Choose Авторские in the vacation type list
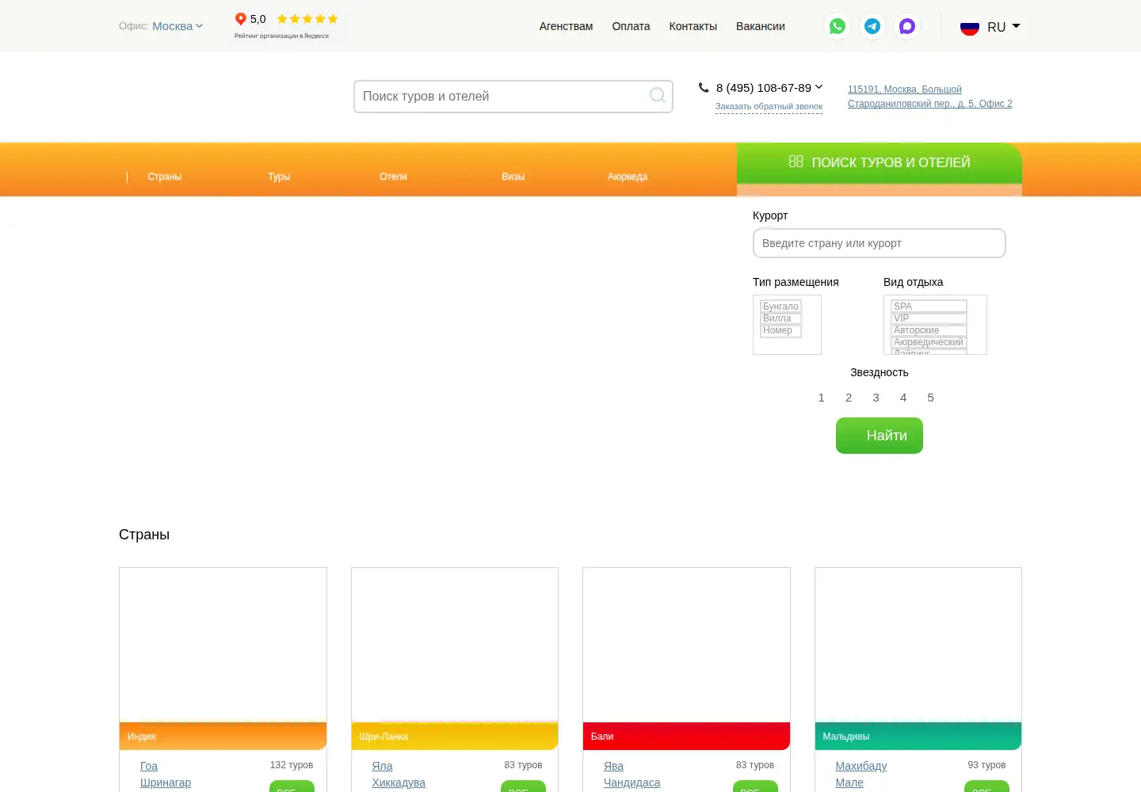The height and width of the screenshot is (792, 1141). coord(929,330)
